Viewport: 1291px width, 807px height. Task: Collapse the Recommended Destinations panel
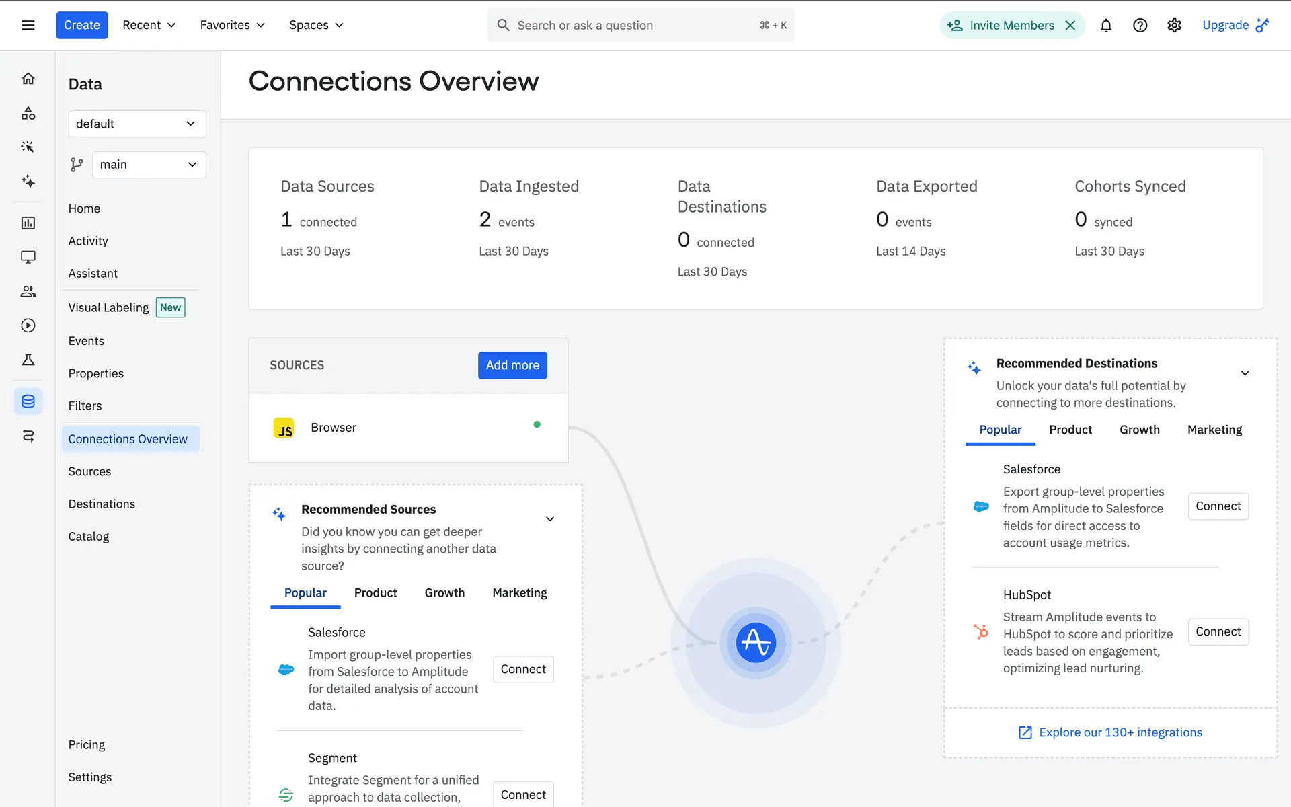coord(1245,373)
